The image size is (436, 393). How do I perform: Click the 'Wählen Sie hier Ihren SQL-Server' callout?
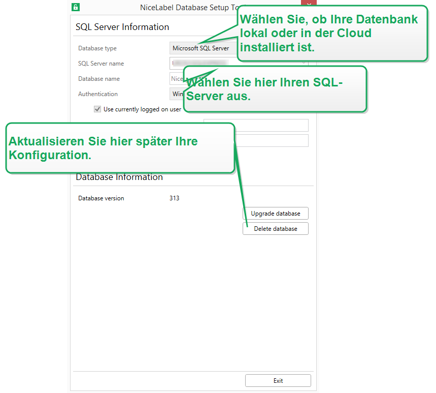274,89
